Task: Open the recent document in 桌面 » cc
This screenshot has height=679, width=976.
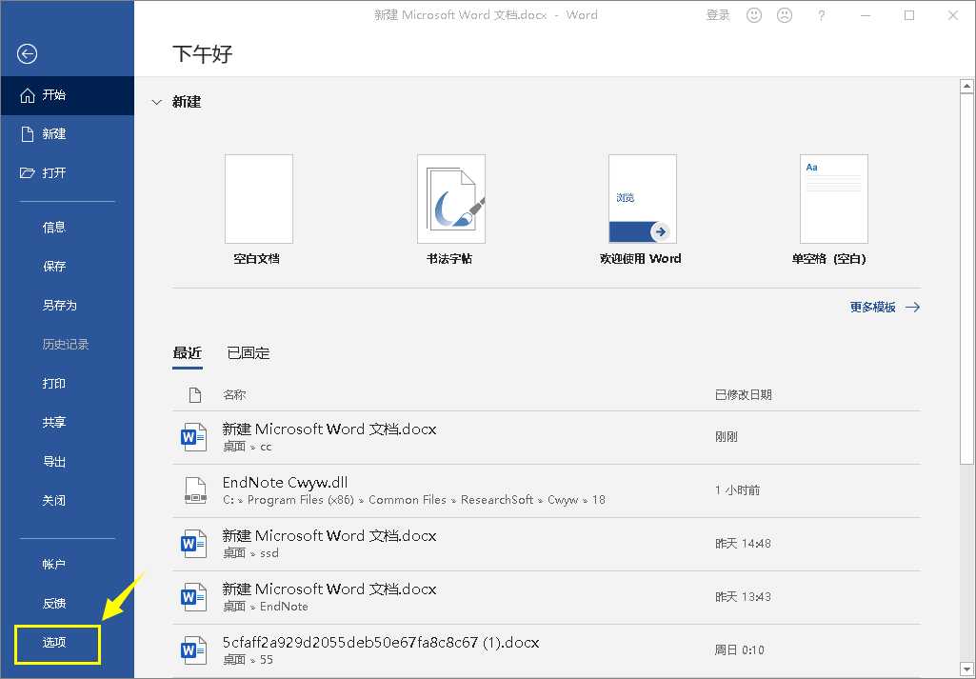Action: pos(546,437)
